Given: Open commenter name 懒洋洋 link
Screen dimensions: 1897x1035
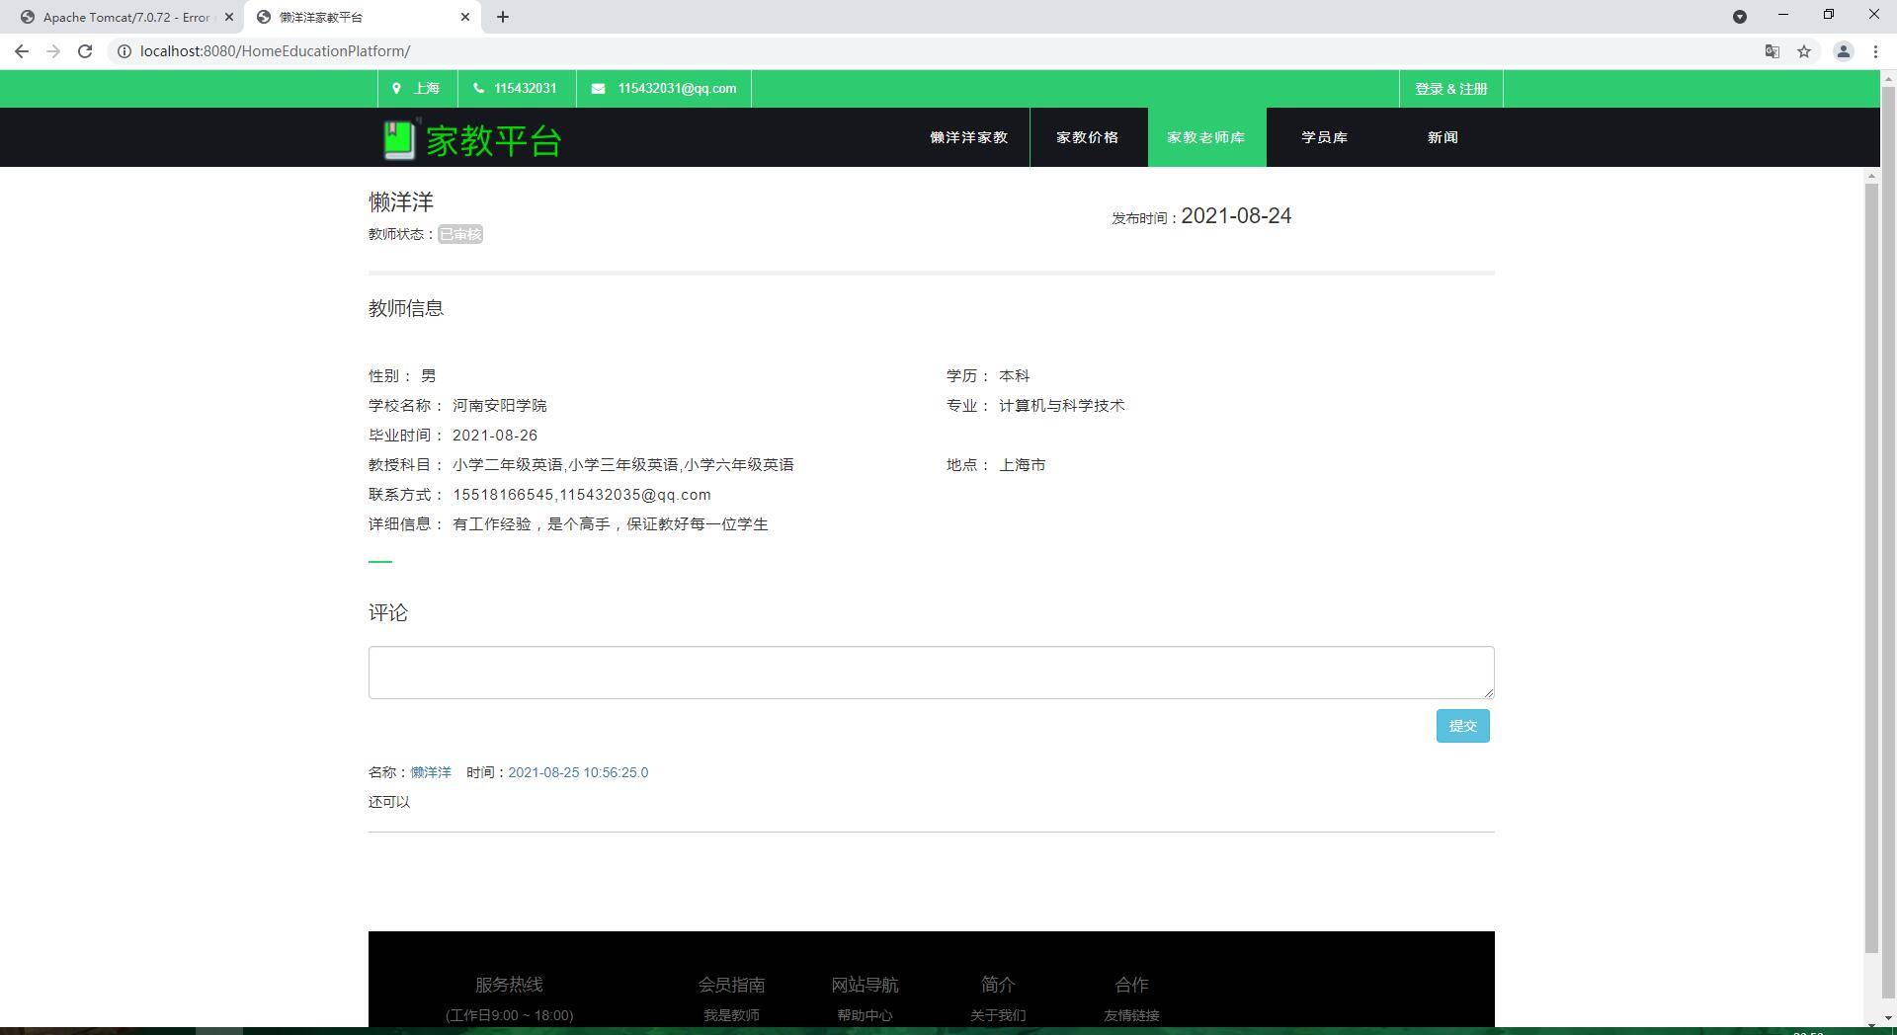Looking at the screenshot, I should (x=431, y=772).
